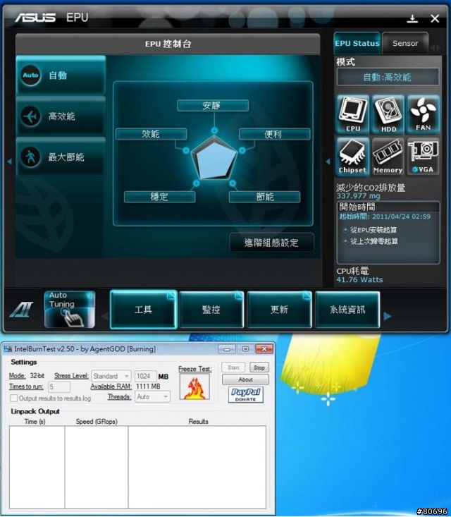Viewport: 451px width, 517px height.
Task: Close the ASUS EPU window
Action: 435,18
